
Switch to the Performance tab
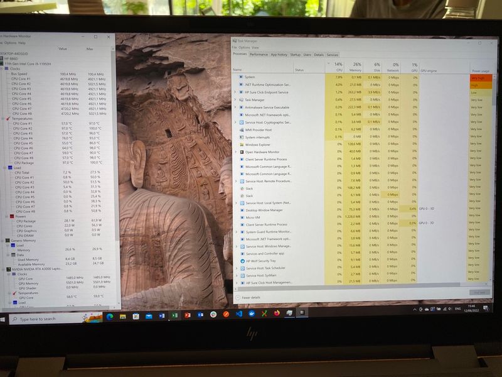(259, 55)
